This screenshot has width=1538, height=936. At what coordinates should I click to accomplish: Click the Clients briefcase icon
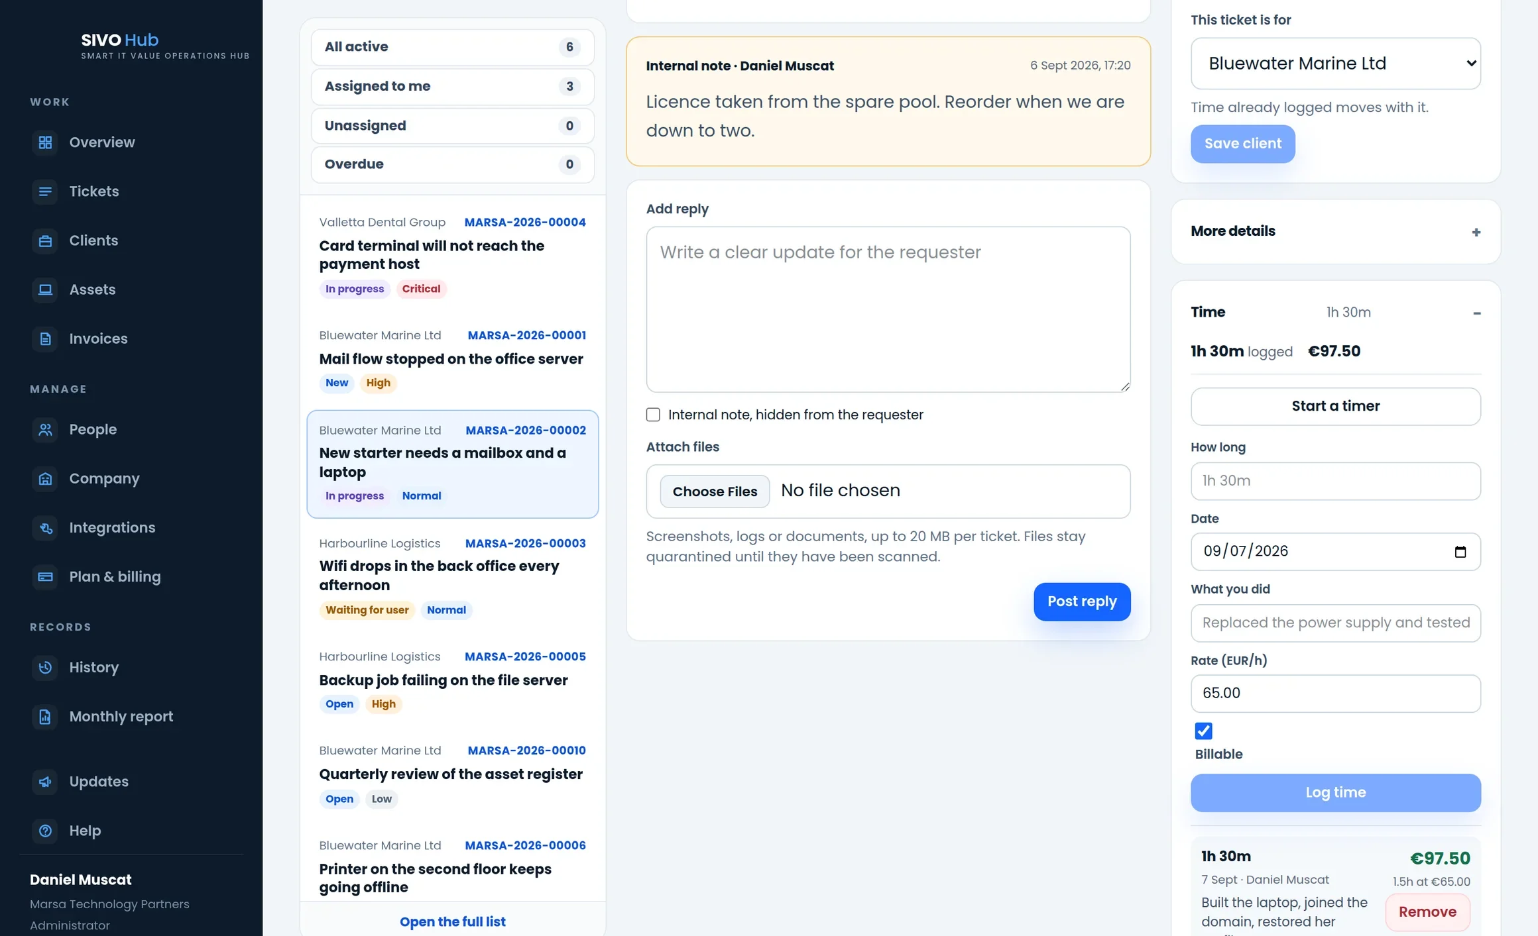click(x=45, y=240)
